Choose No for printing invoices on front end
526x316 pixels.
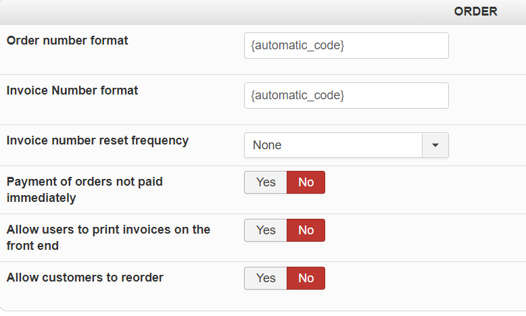tap(306, 230)
